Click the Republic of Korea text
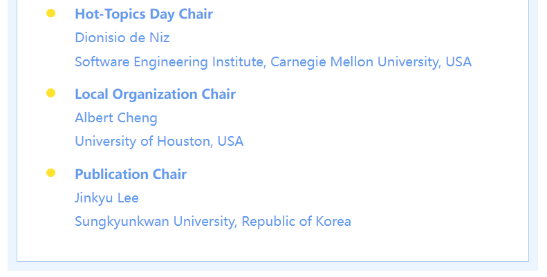Viewport: 547px width, 277px height. [296, 222]
